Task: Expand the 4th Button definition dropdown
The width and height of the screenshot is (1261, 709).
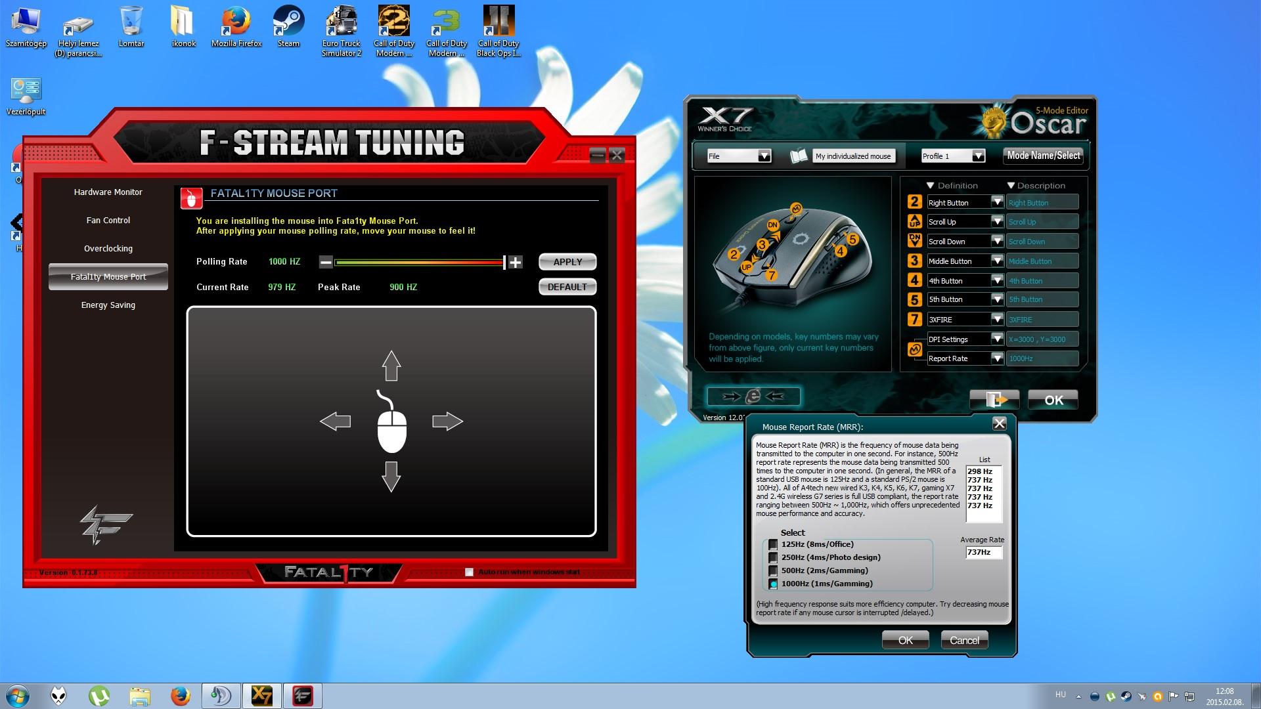Action: pyautogui.click(x=997, y=280)
